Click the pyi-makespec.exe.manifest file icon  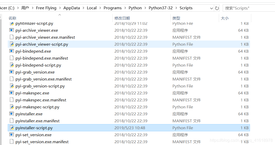[x=12, y=100]
